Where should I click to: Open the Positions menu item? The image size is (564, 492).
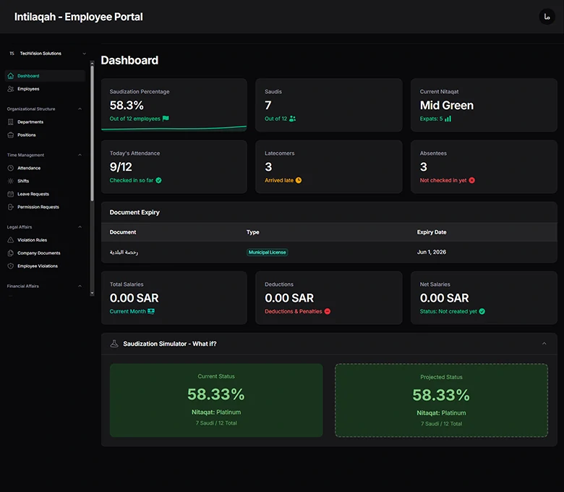(x=46, y=135)
